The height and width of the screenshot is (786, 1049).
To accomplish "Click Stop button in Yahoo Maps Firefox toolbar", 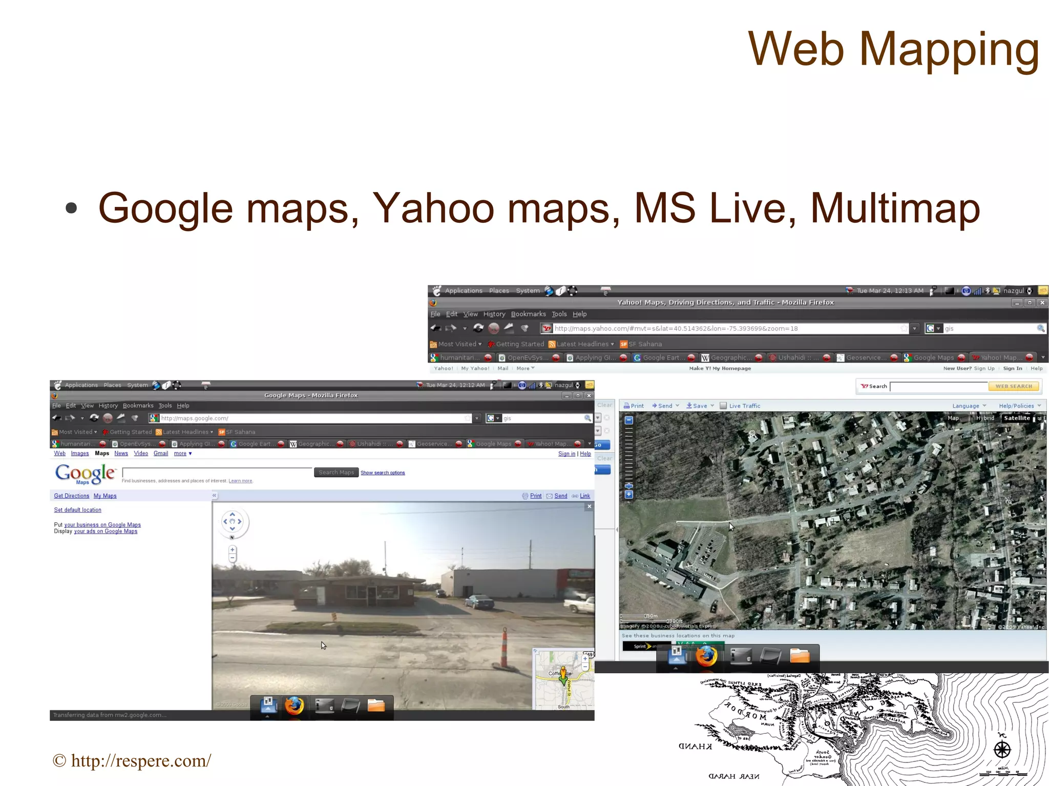I will pyautogui.click(x=494, y=328).
